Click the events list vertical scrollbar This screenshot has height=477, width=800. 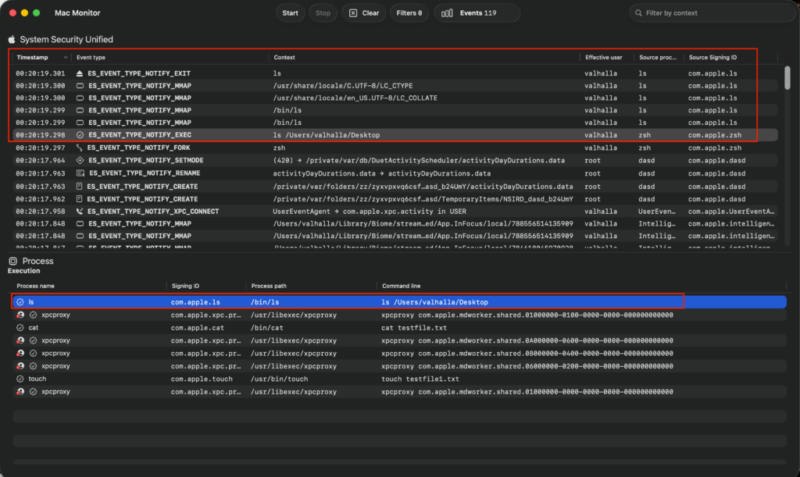tap(787, 78)
